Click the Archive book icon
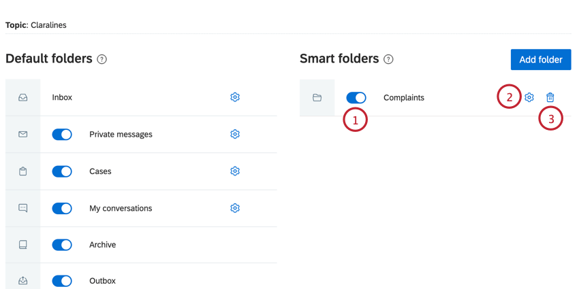579x289 pixels. tap(23, 245)
